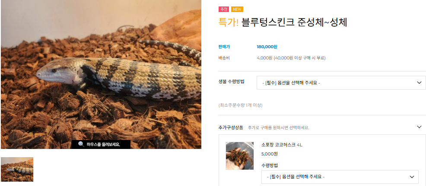Click the main blue tongue skink photo

101,74
